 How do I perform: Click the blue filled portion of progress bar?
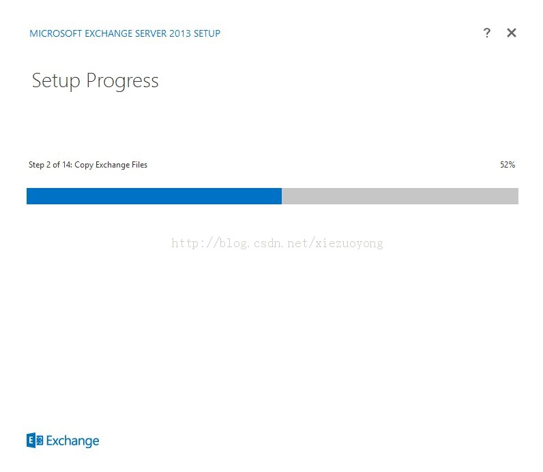pos(153,196)
